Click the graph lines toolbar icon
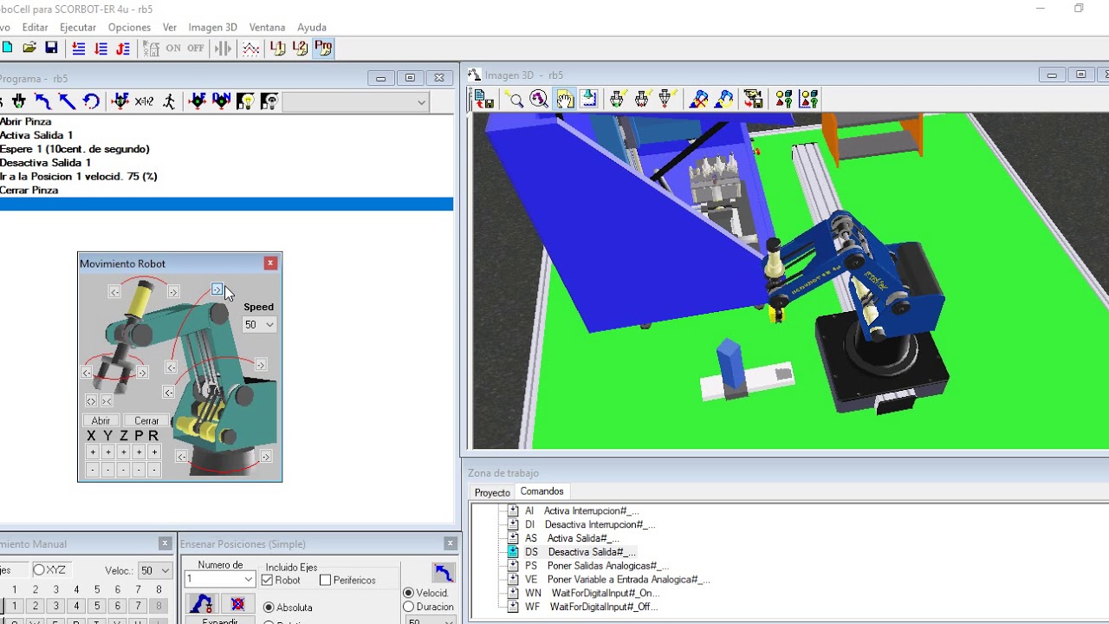 250,49
